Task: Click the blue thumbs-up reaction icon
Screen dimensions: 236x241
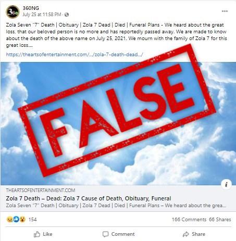Action: click(x=16, y=220)
